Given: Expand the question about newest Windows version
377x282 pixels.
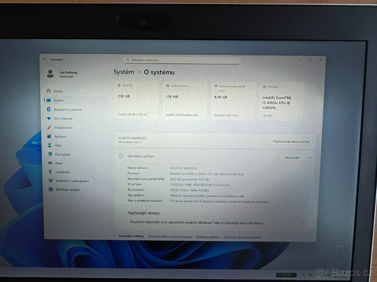Looking at the screenshot, I should coord(302,223).
